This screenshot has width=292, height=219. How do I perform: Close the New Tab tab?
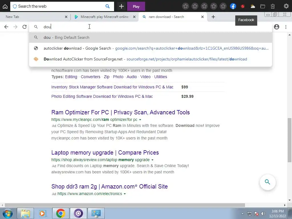tap(66, 17)
